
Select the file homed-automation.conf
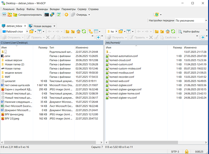point(124,56)
